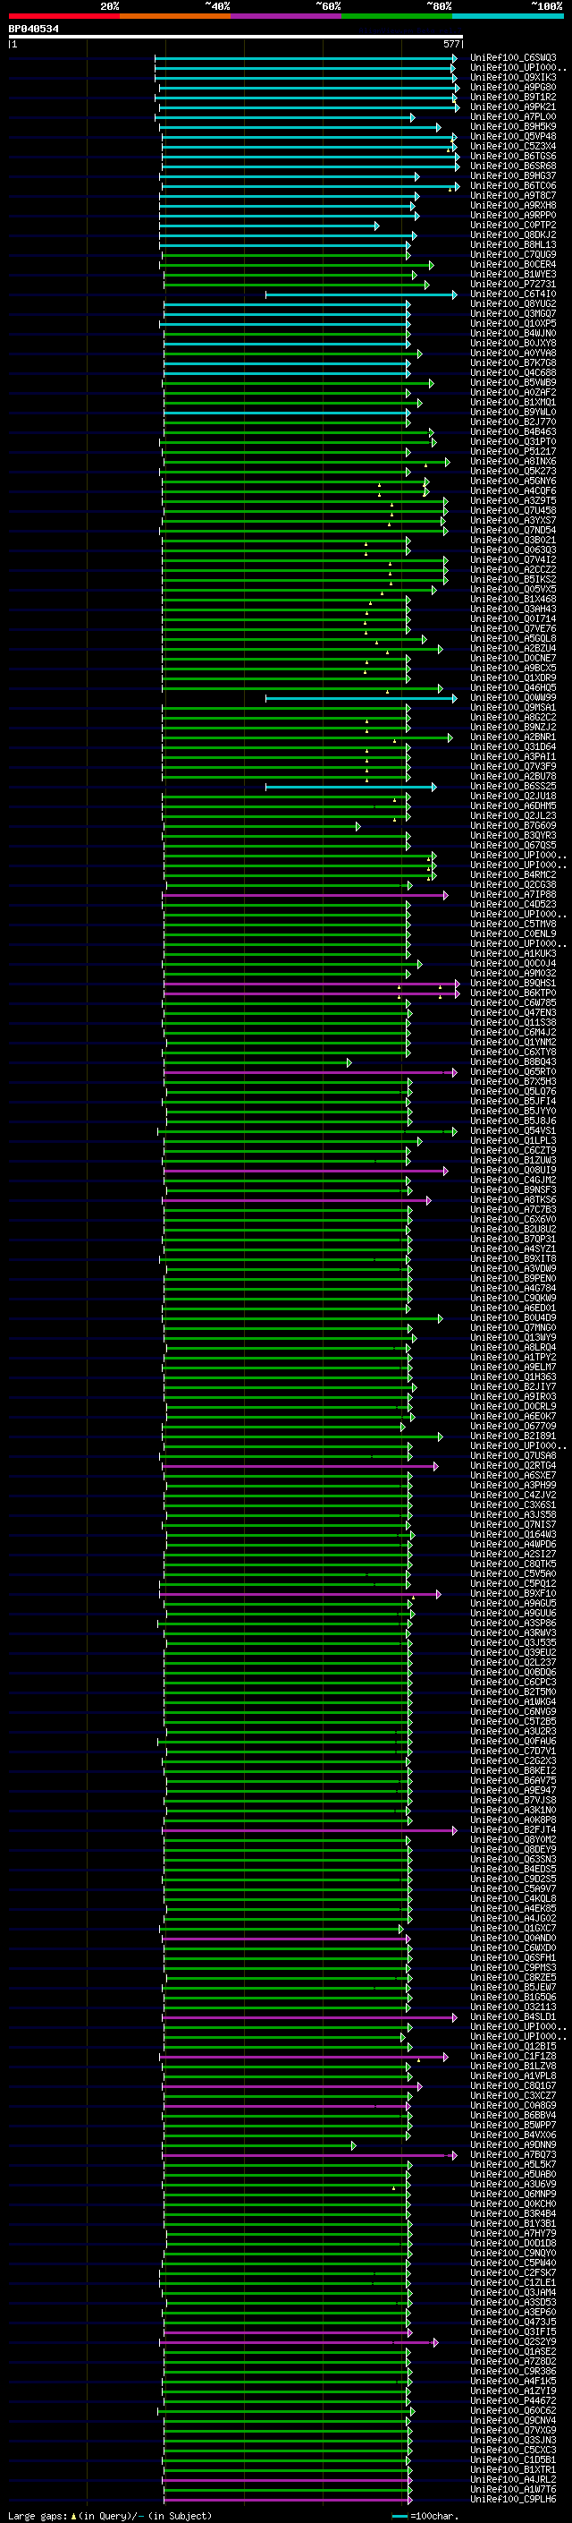Open the UniRef100_C6SWQ3 hit label
The width and height of the screenshot is (572, 2523).
tap(513, 58)
